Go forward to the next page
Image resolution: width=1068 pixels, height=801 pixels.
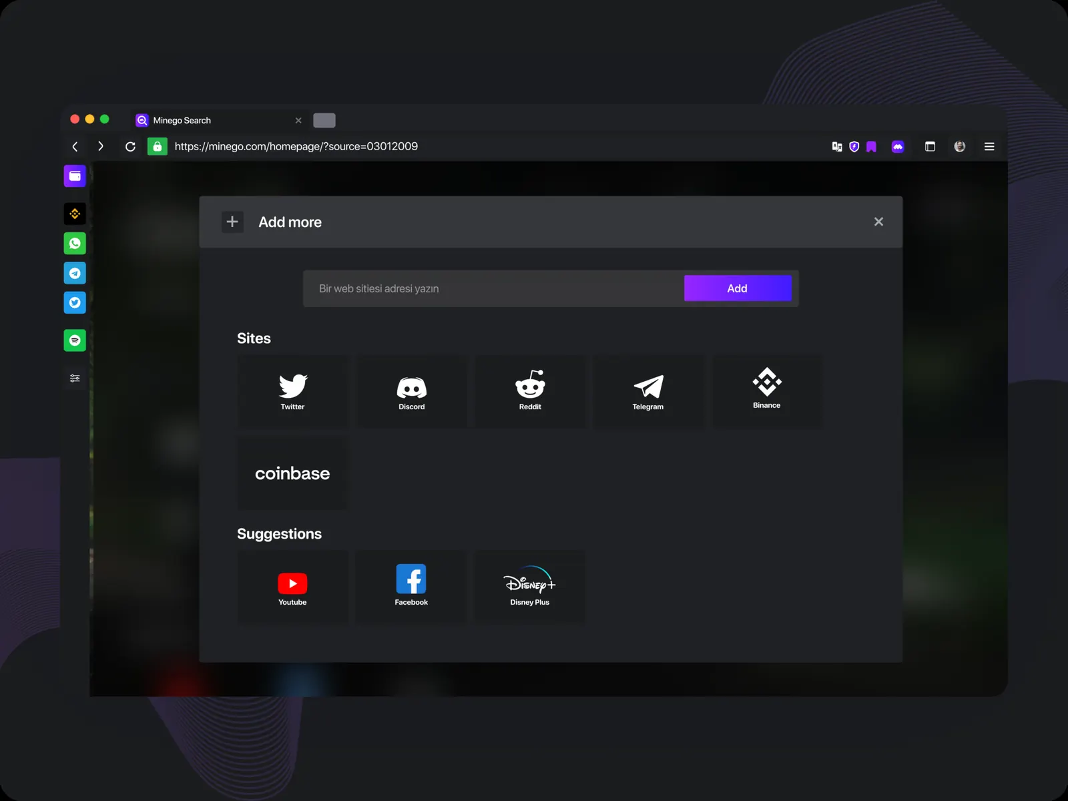(101, 146)
